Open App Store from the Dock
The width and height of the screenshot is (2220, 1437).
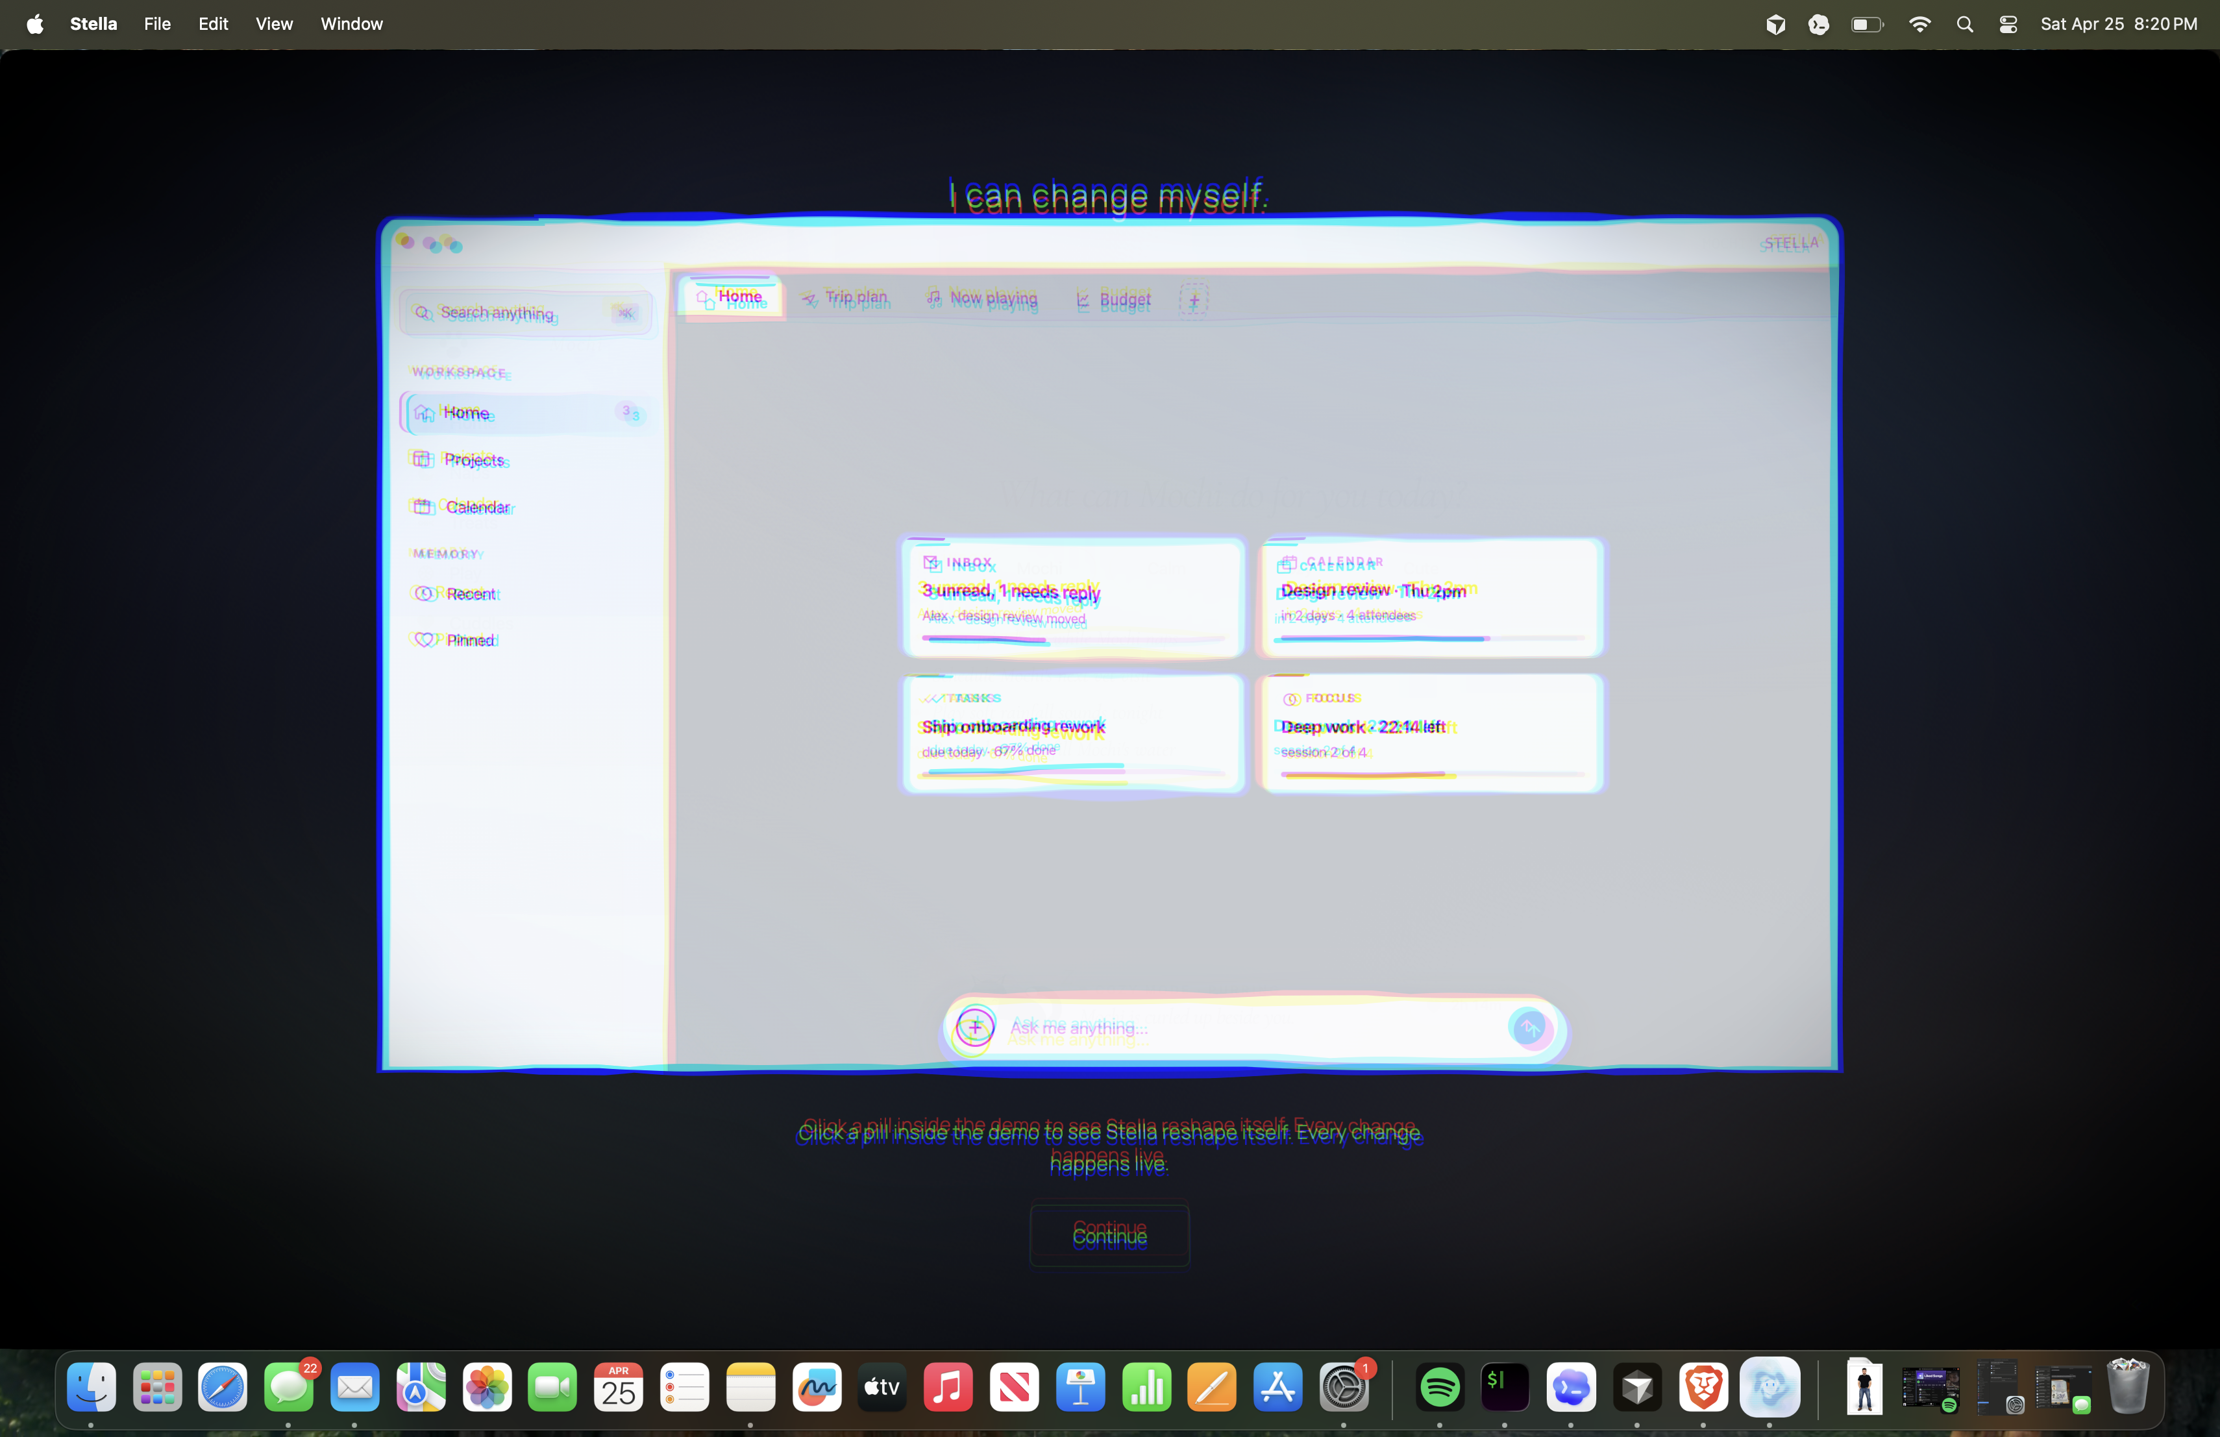pyautogui.click(x=1278, y=1386)
